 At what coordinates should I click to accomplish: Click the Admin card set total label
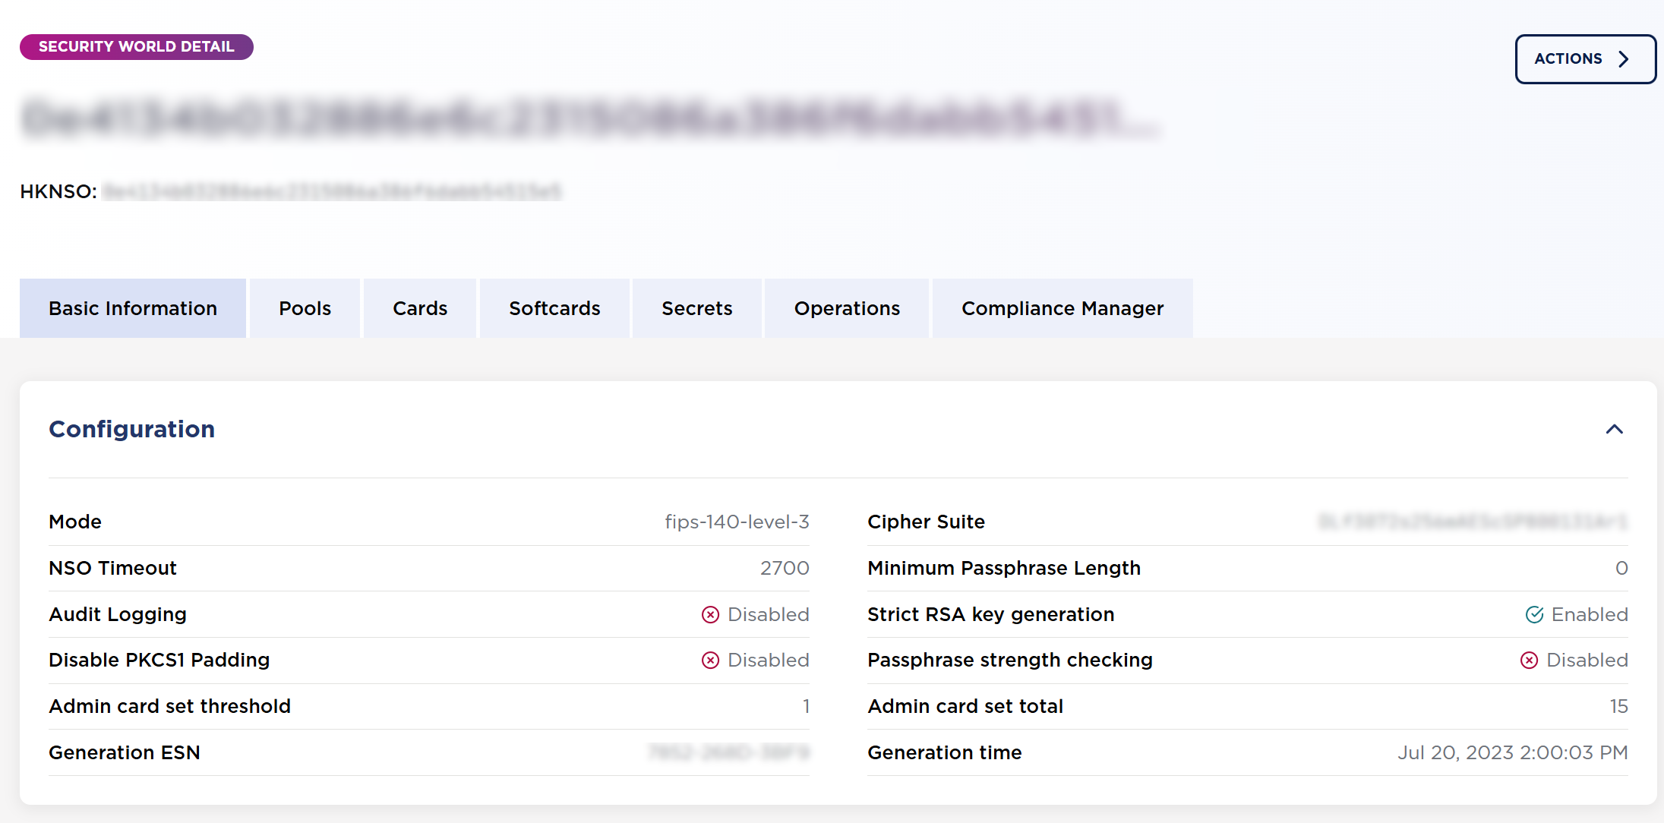pyautogui.click(x=965, y=706)
